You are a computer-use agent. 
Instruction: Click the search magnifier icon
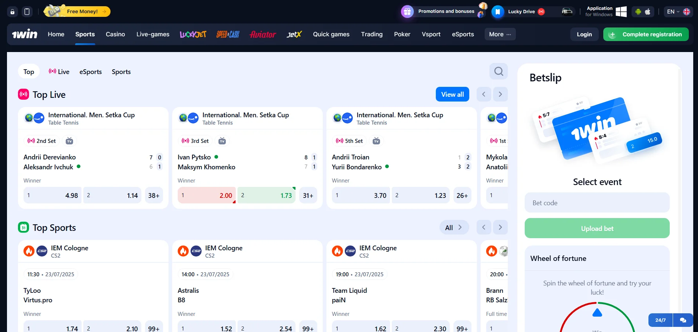coord(499,71)
